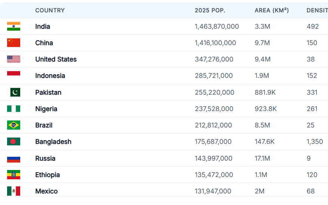The image size is (328, 205).
Task: Click the China flag icon
Action: pyautogui.click(x=13, y=43)
